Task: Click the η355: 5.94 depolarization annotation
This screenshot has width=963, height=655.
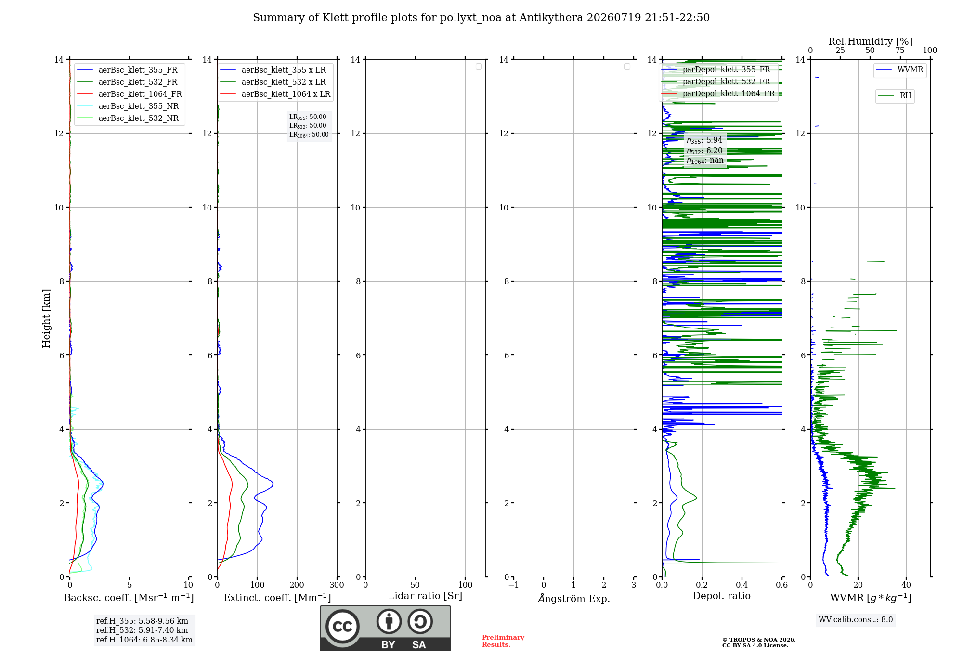Action: 704,140
